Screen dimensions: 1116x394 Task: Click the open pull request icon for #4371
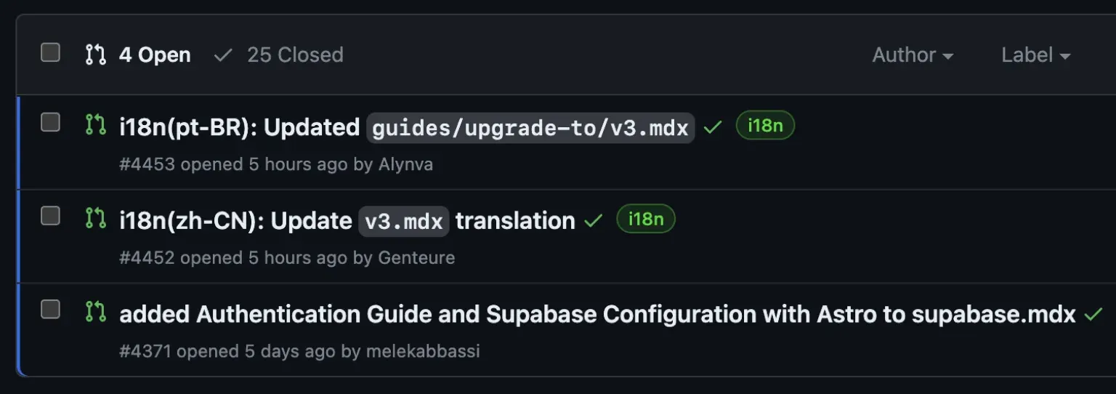coord(95,311)
